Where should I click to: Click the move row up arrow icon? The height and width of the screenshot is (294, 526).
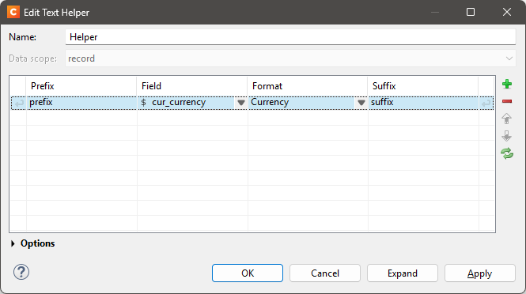tap(506, 119)
